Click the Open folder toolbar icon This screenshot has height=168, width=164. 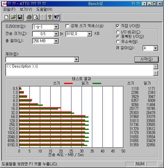pos(13,17)
